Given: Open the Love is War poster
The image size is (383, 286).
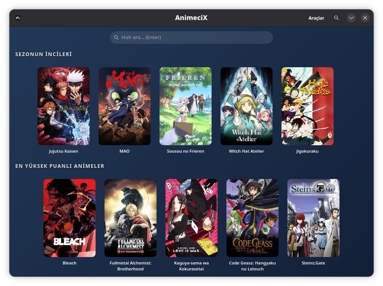Looking at the screenshot, I should pos(191,218).
